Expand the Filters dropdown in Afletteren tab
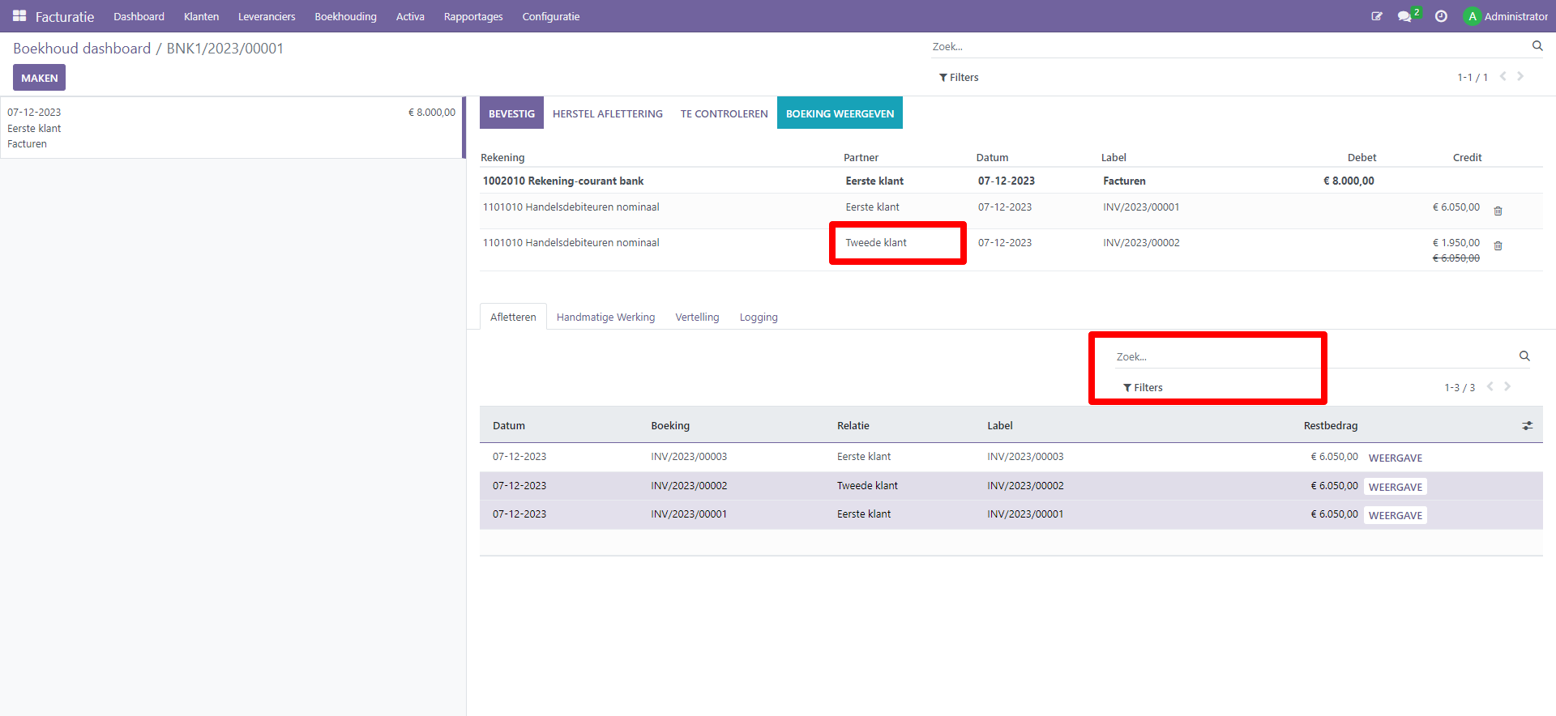This screenshot has width=1556, height=716. (1143, 388)
